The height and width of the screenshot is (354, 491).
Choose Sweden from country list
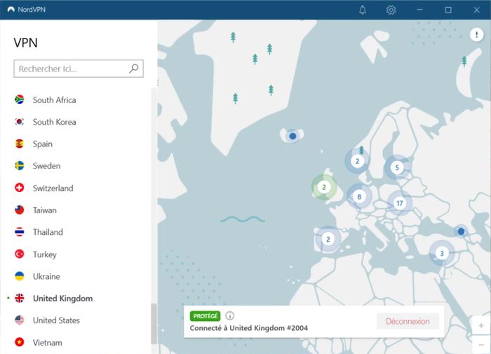(47, 166)
